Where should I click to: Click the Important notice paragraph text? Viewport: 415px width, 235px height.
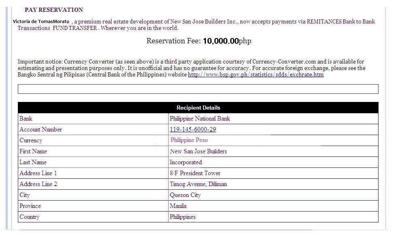pos(192,68)
